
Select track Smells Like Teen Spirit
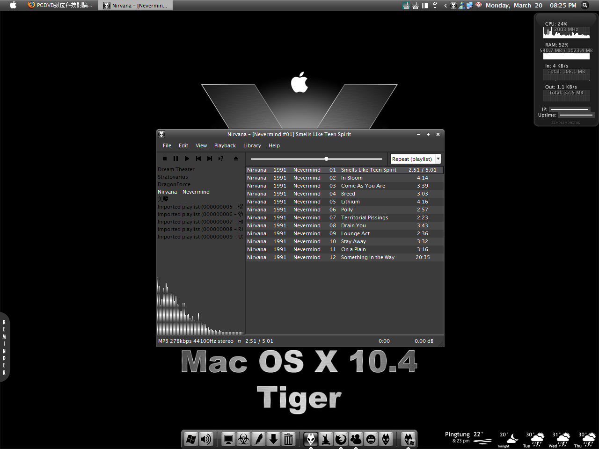point(344,170)
